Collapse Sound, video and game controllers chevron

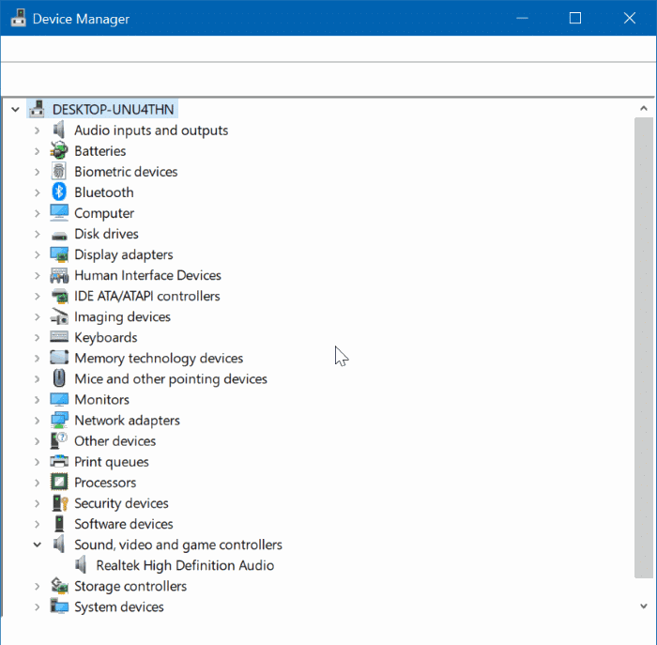pyautogui.click(x=38, y=545)
